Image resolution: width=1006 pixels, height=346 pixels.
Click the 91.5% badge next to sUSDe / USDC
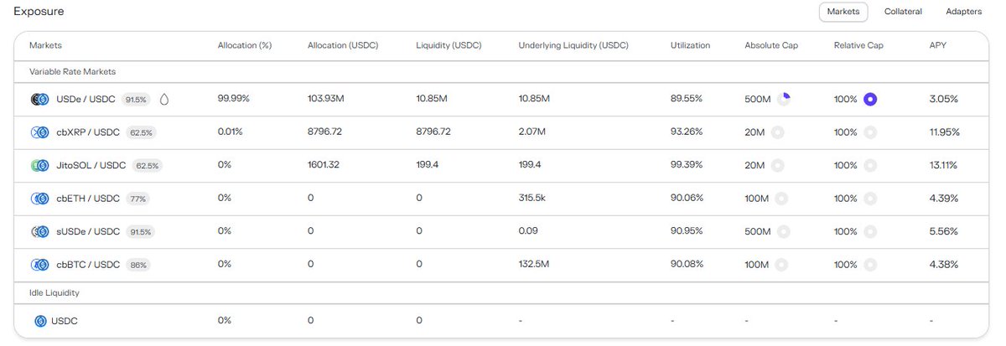tap(140, 232)
